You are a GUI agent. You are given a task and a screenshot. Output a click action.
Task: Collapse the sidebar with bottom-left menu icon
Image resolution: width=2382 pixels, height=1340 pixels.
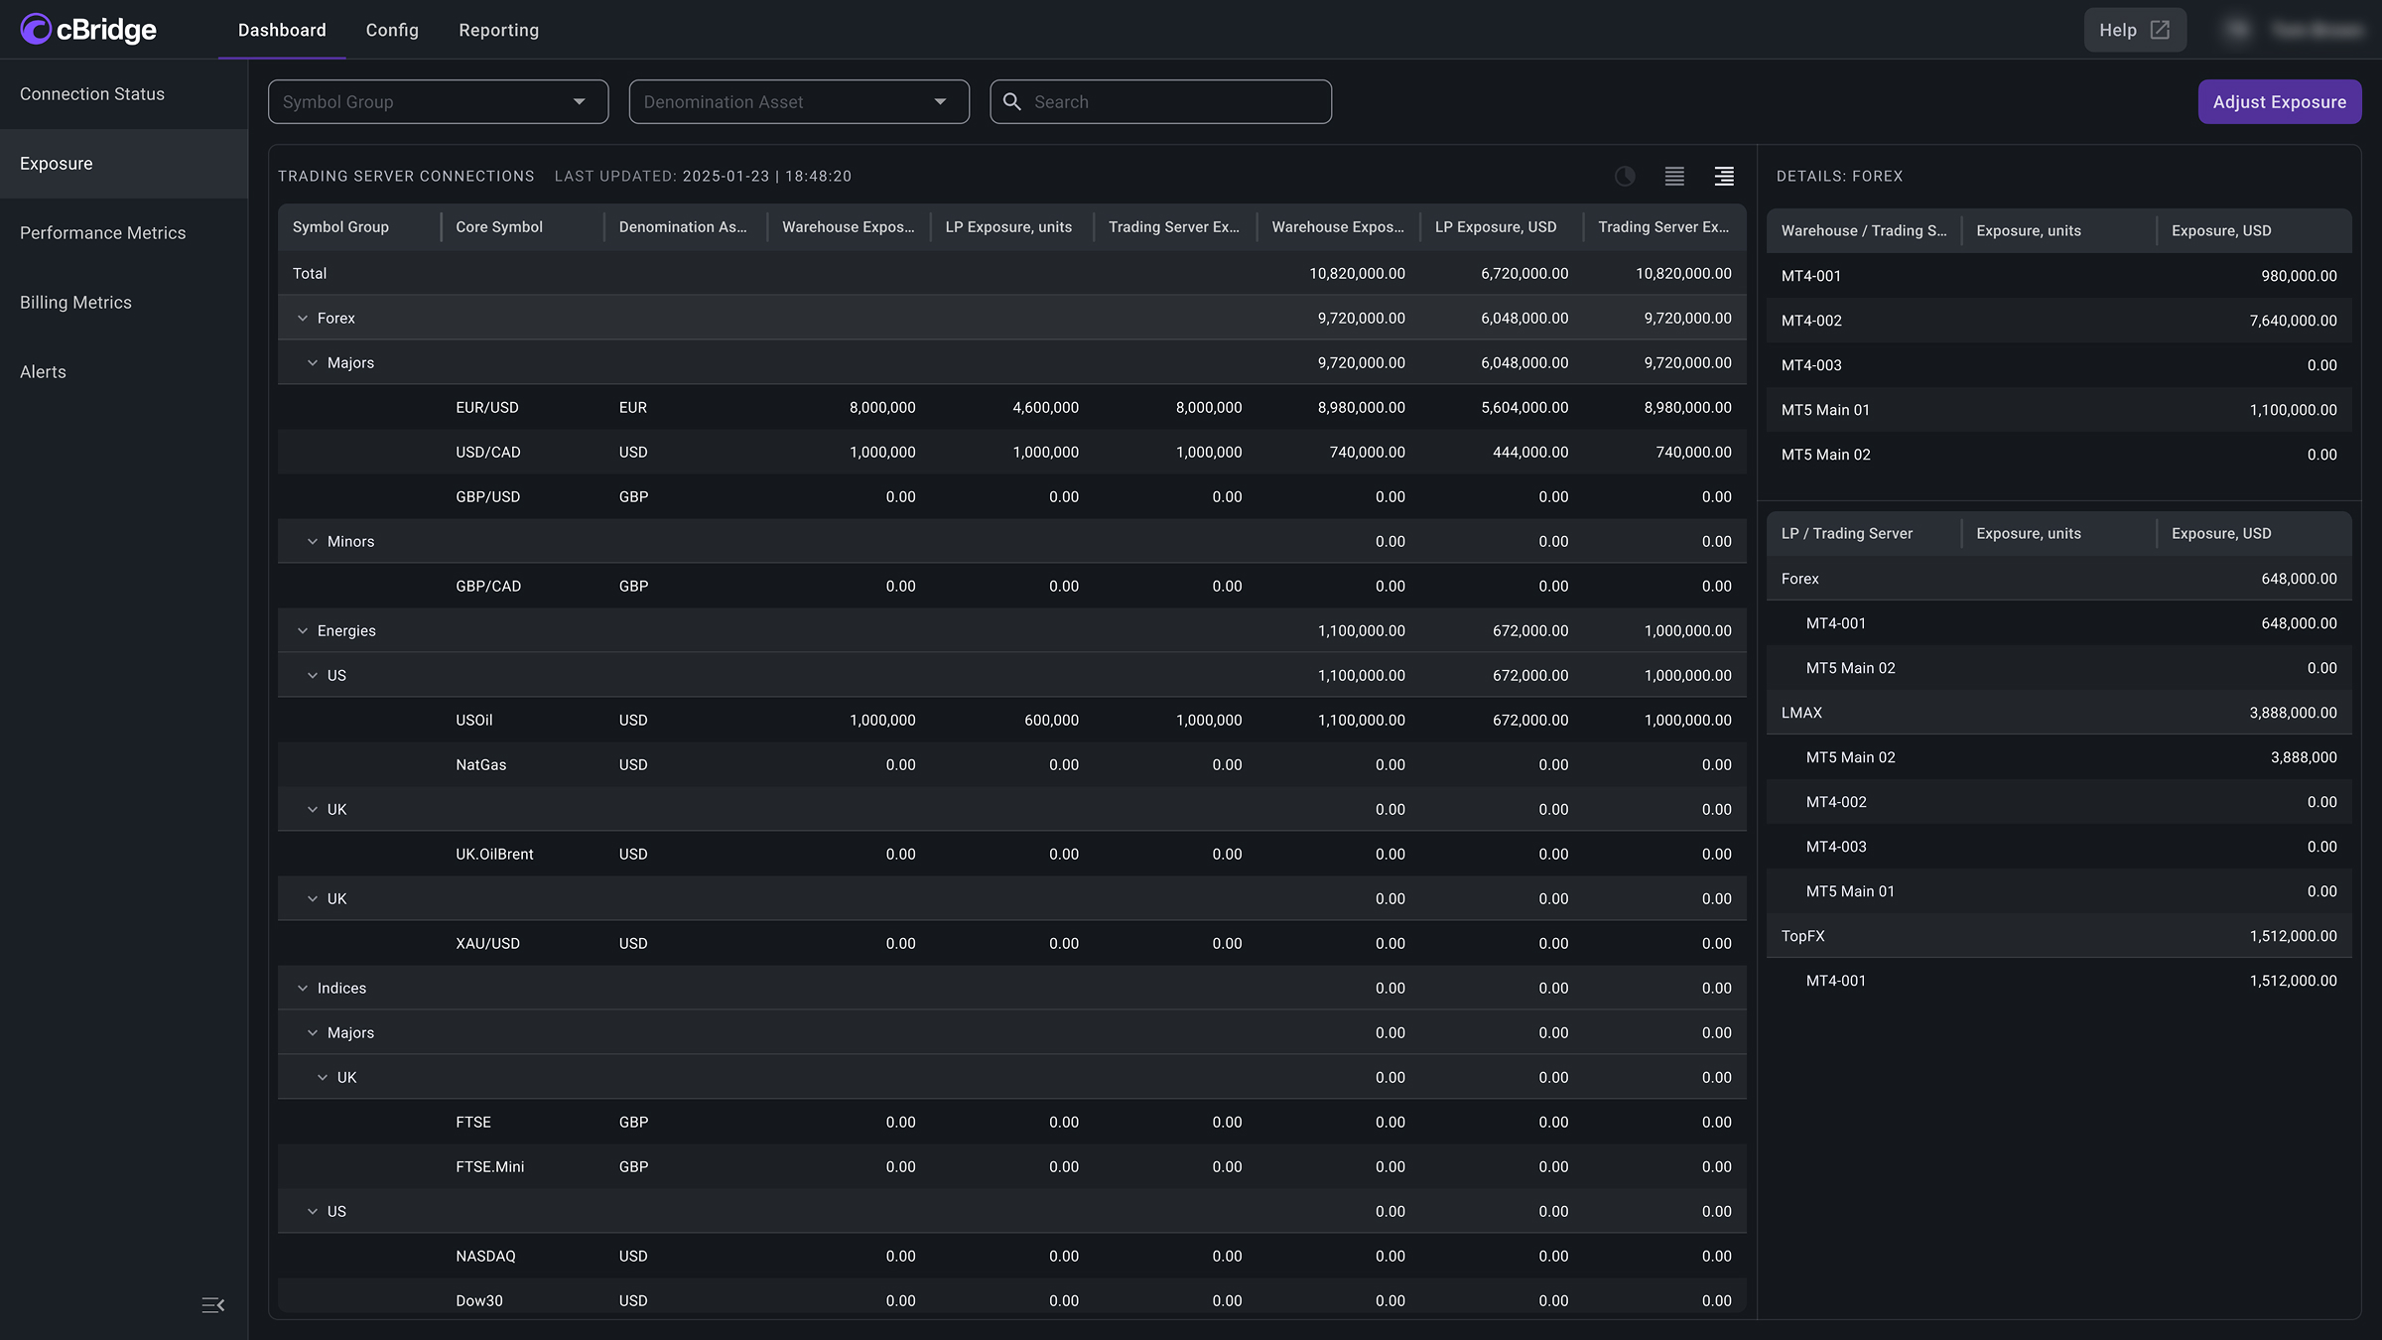pos(212,1305)
